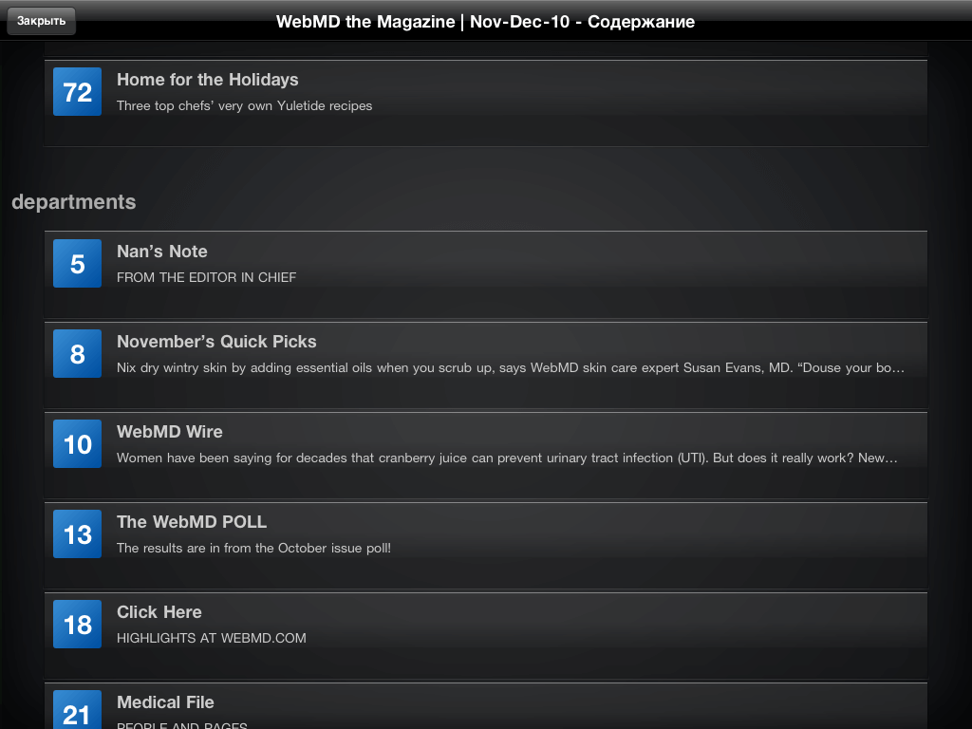The image size is (972, 729).
Task: Open page 5 number badge
Action: tap(78, 264)
